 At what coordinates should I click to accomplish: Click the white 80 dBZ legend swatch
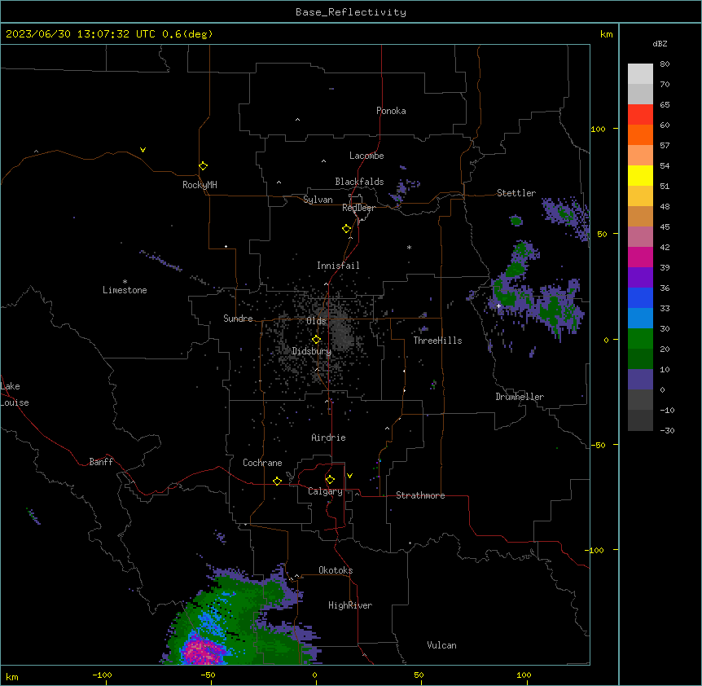pyautogui.click(x=640, y=74)
